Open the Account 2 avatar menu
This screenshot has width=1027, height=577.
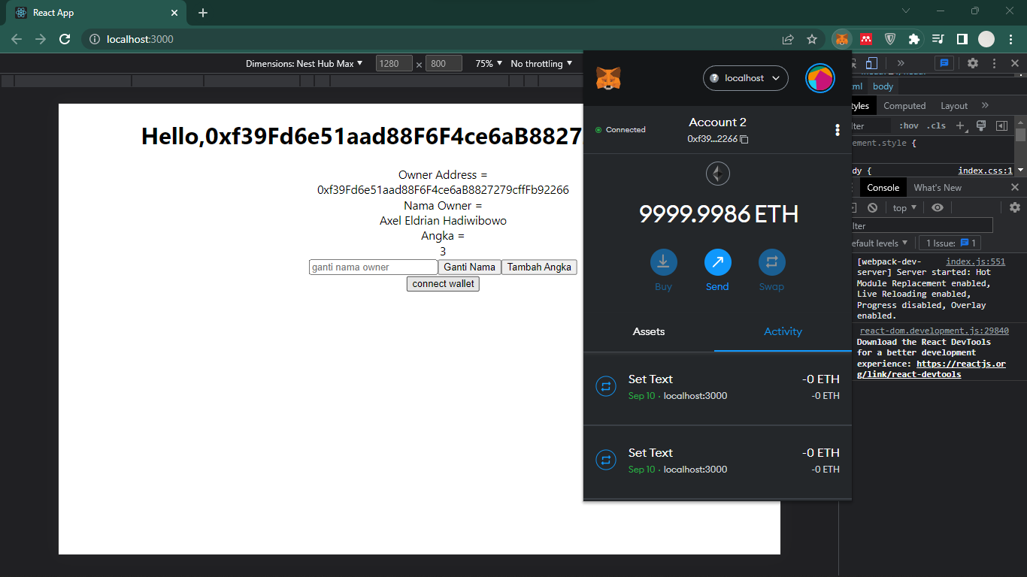click(x=819, y=77)
